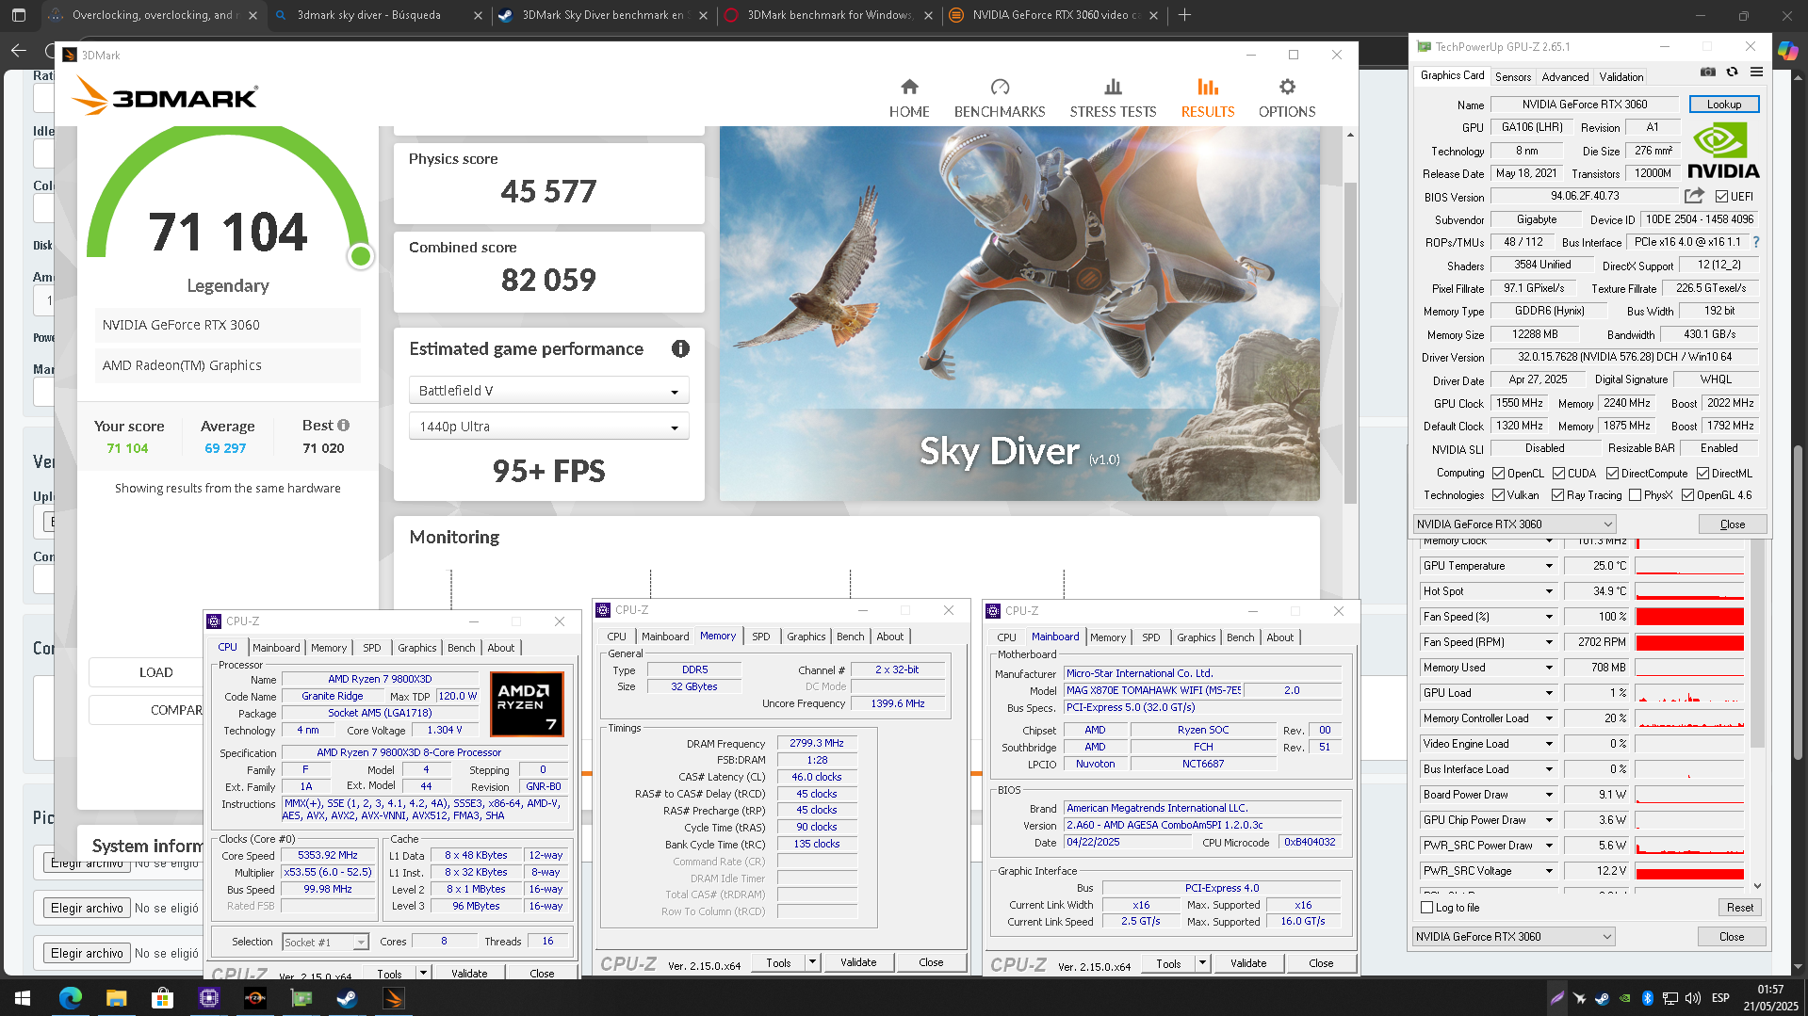Take GPU-Z screenshot with camera icon
This screenshot has width=1808, height=1016.
tap(1708, 73)
